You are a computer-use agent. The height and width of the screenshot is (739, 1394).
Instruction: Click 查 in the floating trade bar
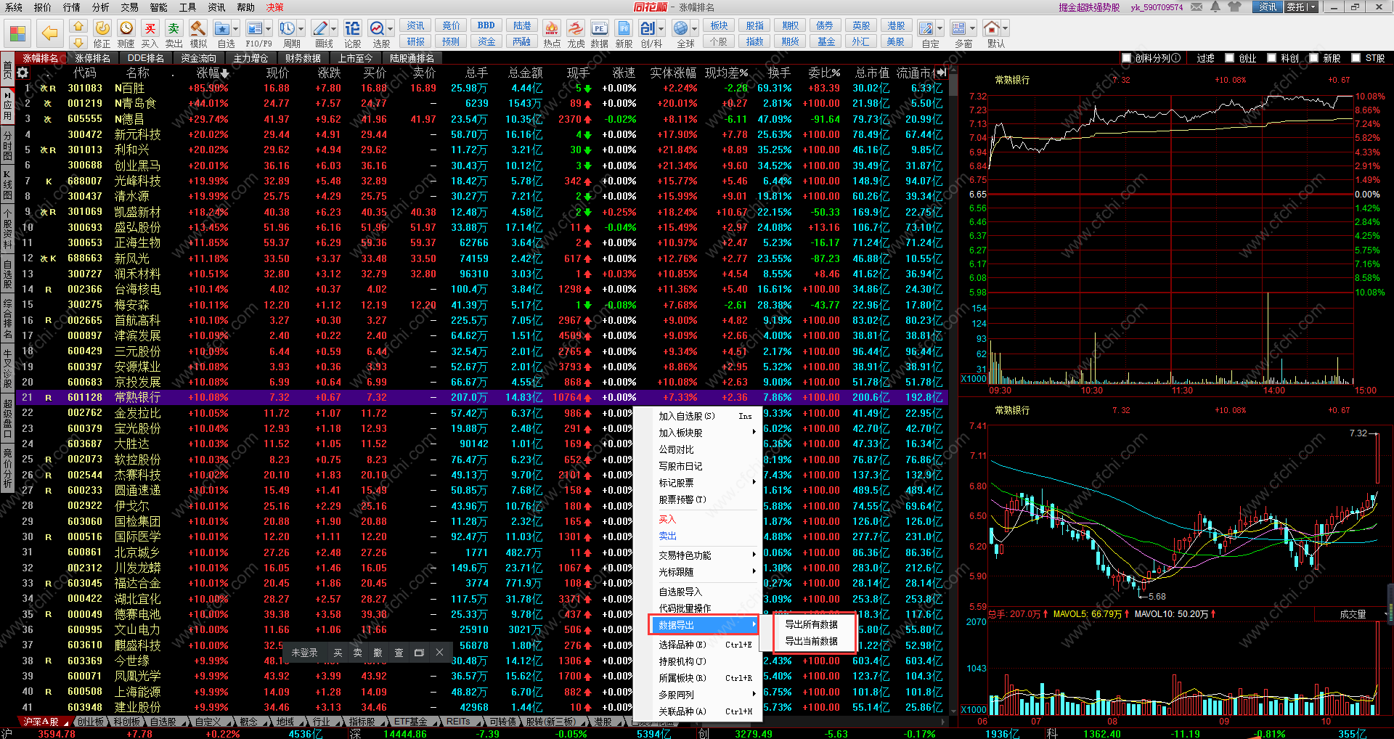(x=399, y=653)
